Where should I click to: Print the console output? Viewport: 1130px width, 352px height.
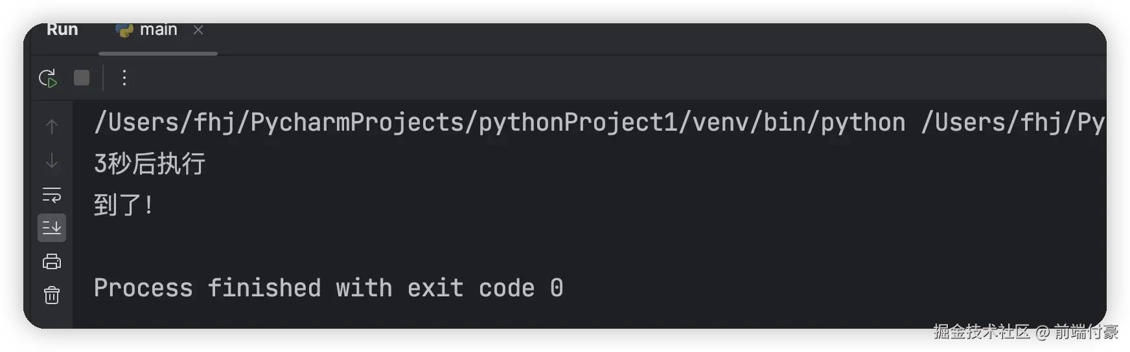(x=52, y=261)
